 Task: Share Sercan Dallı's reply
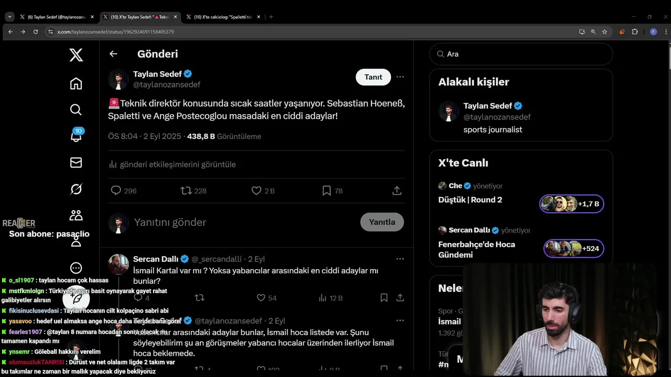(400, 298)
